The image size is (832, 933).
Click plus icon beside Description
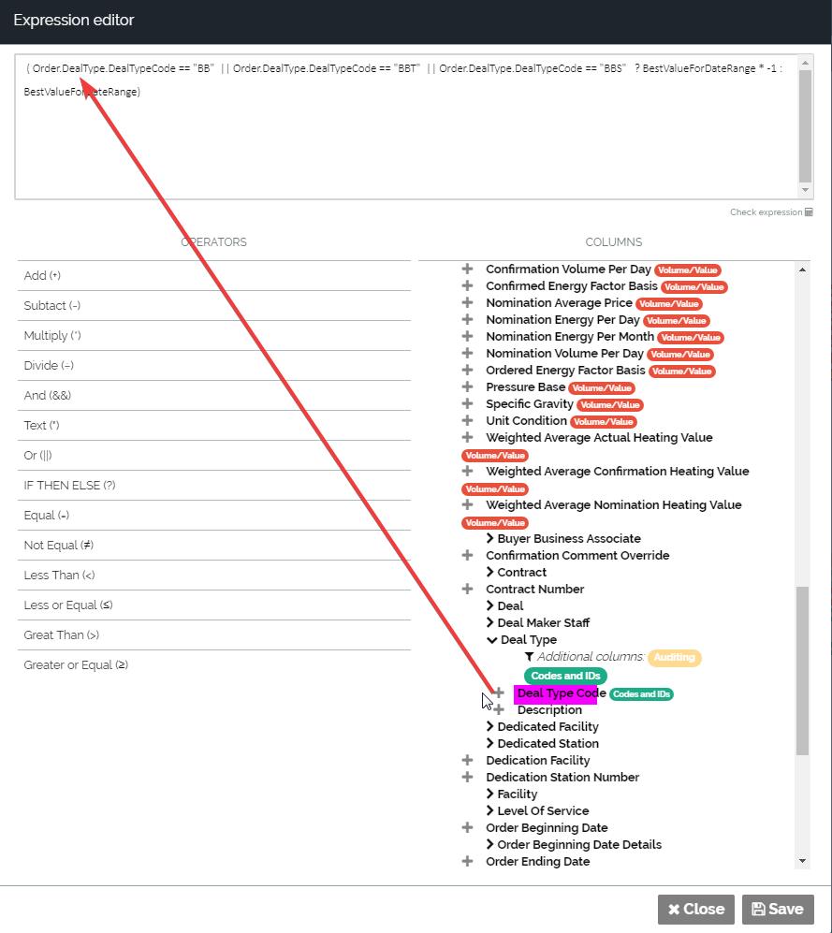click(499, 710)
